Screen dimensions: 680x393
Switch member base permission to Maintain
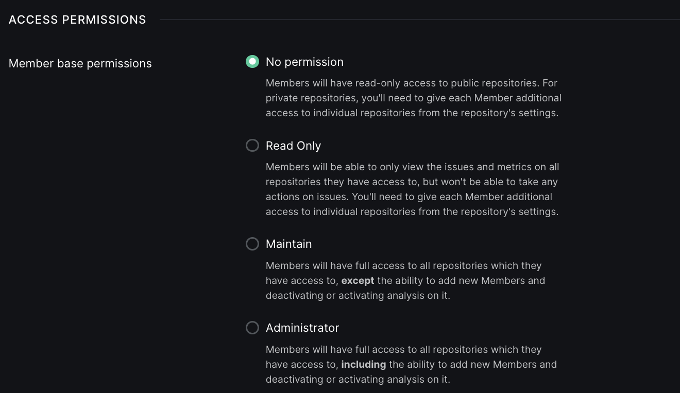(252, 244)
